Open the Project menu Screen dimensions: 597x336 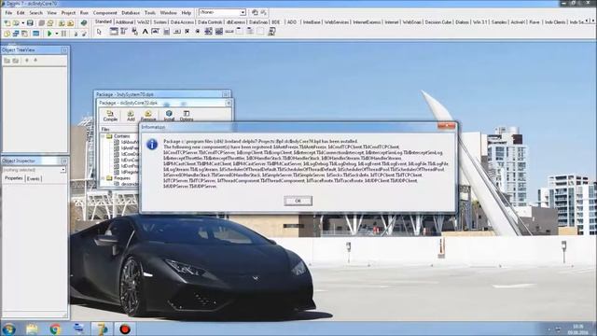pyautogui.click(x=68, y=12)
